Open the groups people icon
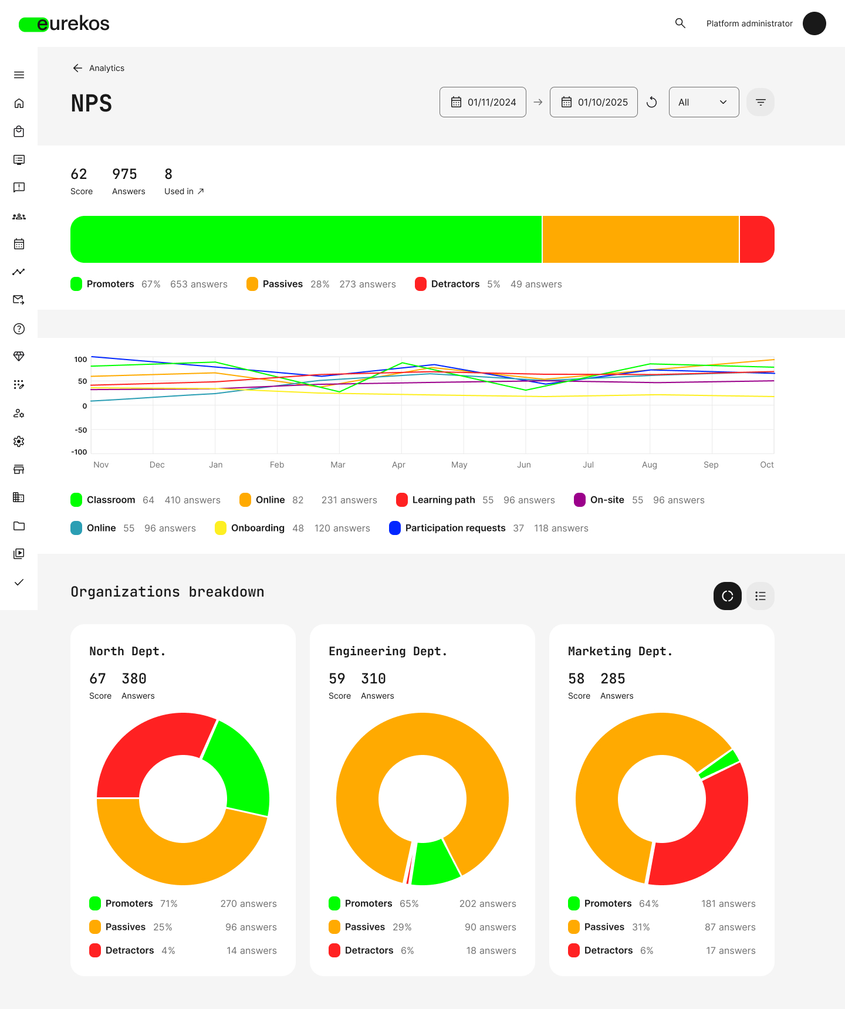This screenshot has width=845, height=1009. click(19, 216)
